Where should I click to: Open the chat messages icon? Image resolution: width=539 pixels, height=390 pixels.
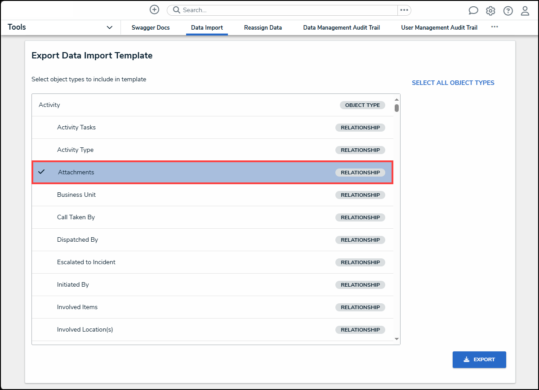pyautogui.click(x=473, y=11)
